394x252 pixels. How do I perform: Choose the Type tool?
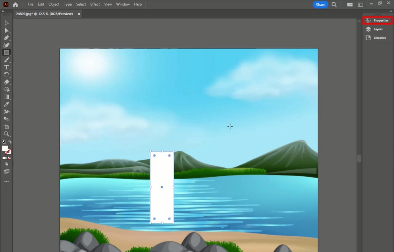[x=6, y=68]
